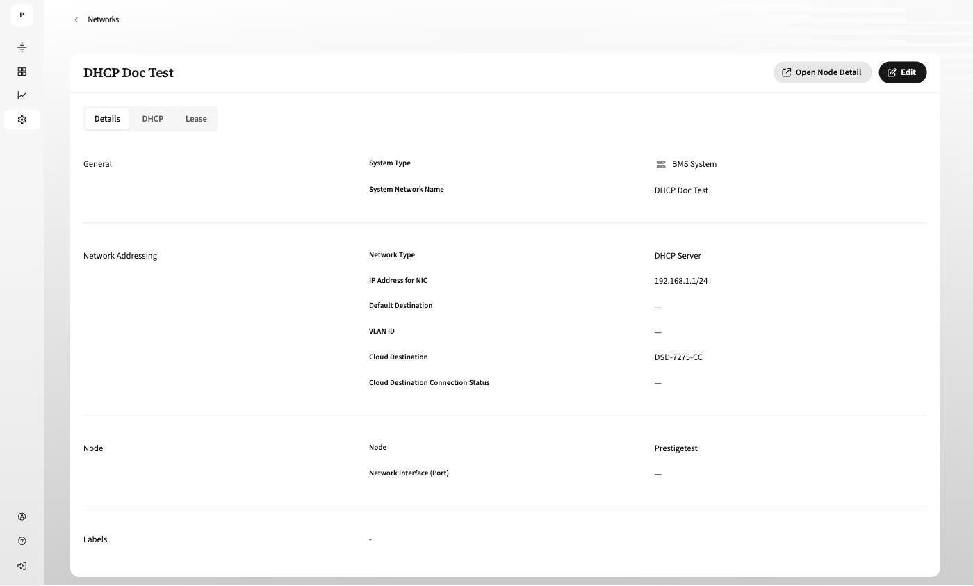Click the P workspace logo in sidebar

click(x=22, y=15)
